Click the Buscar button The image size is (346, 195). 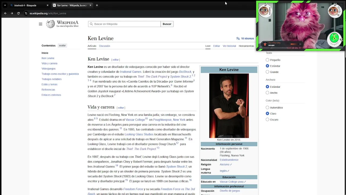tap(167, 24)
